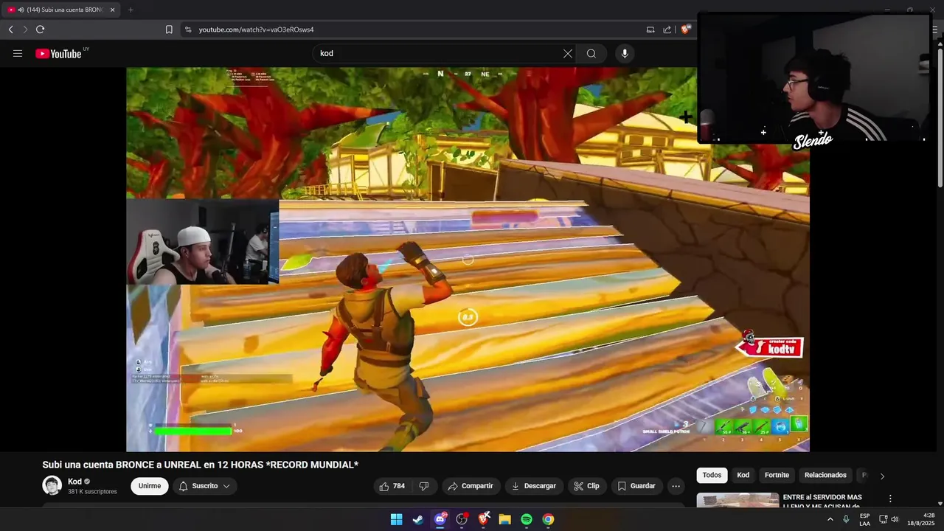
Task: Start voice search with the microphone
Action: [x=625, y=53]
